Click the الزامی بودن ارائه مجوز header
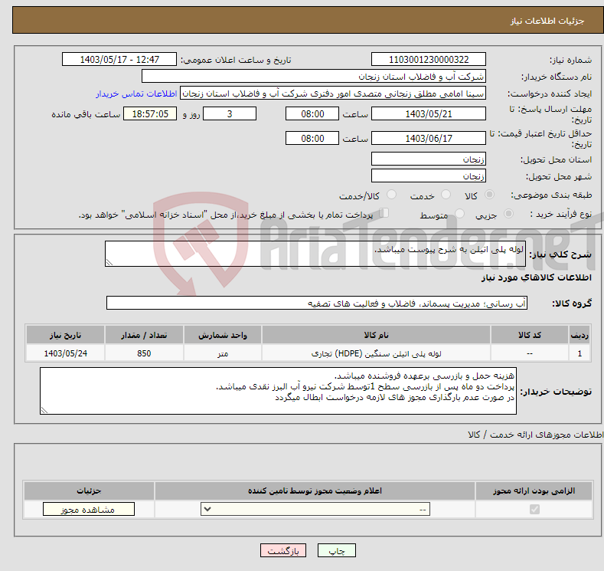This screenshot has height=571, width=604. 534,491
